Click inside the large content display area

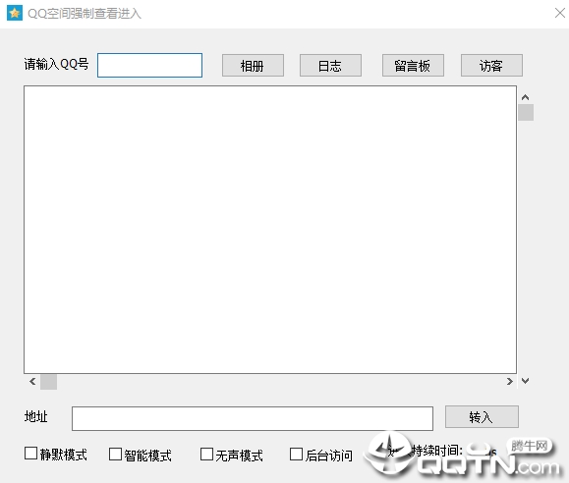pos(270,230)
